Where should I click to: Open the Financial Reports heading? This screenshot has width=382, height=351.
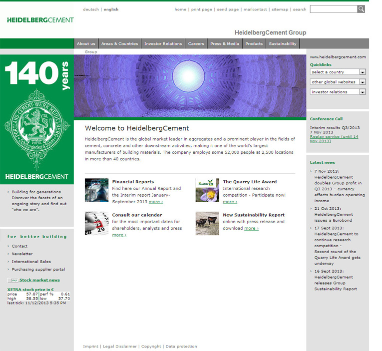tap(133, 182)
